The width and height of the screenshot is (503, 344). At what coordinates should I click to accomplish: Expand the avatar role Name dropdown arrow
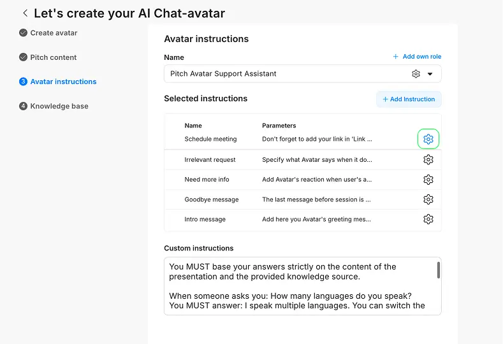pyautogui.click(x=430, y=74)
